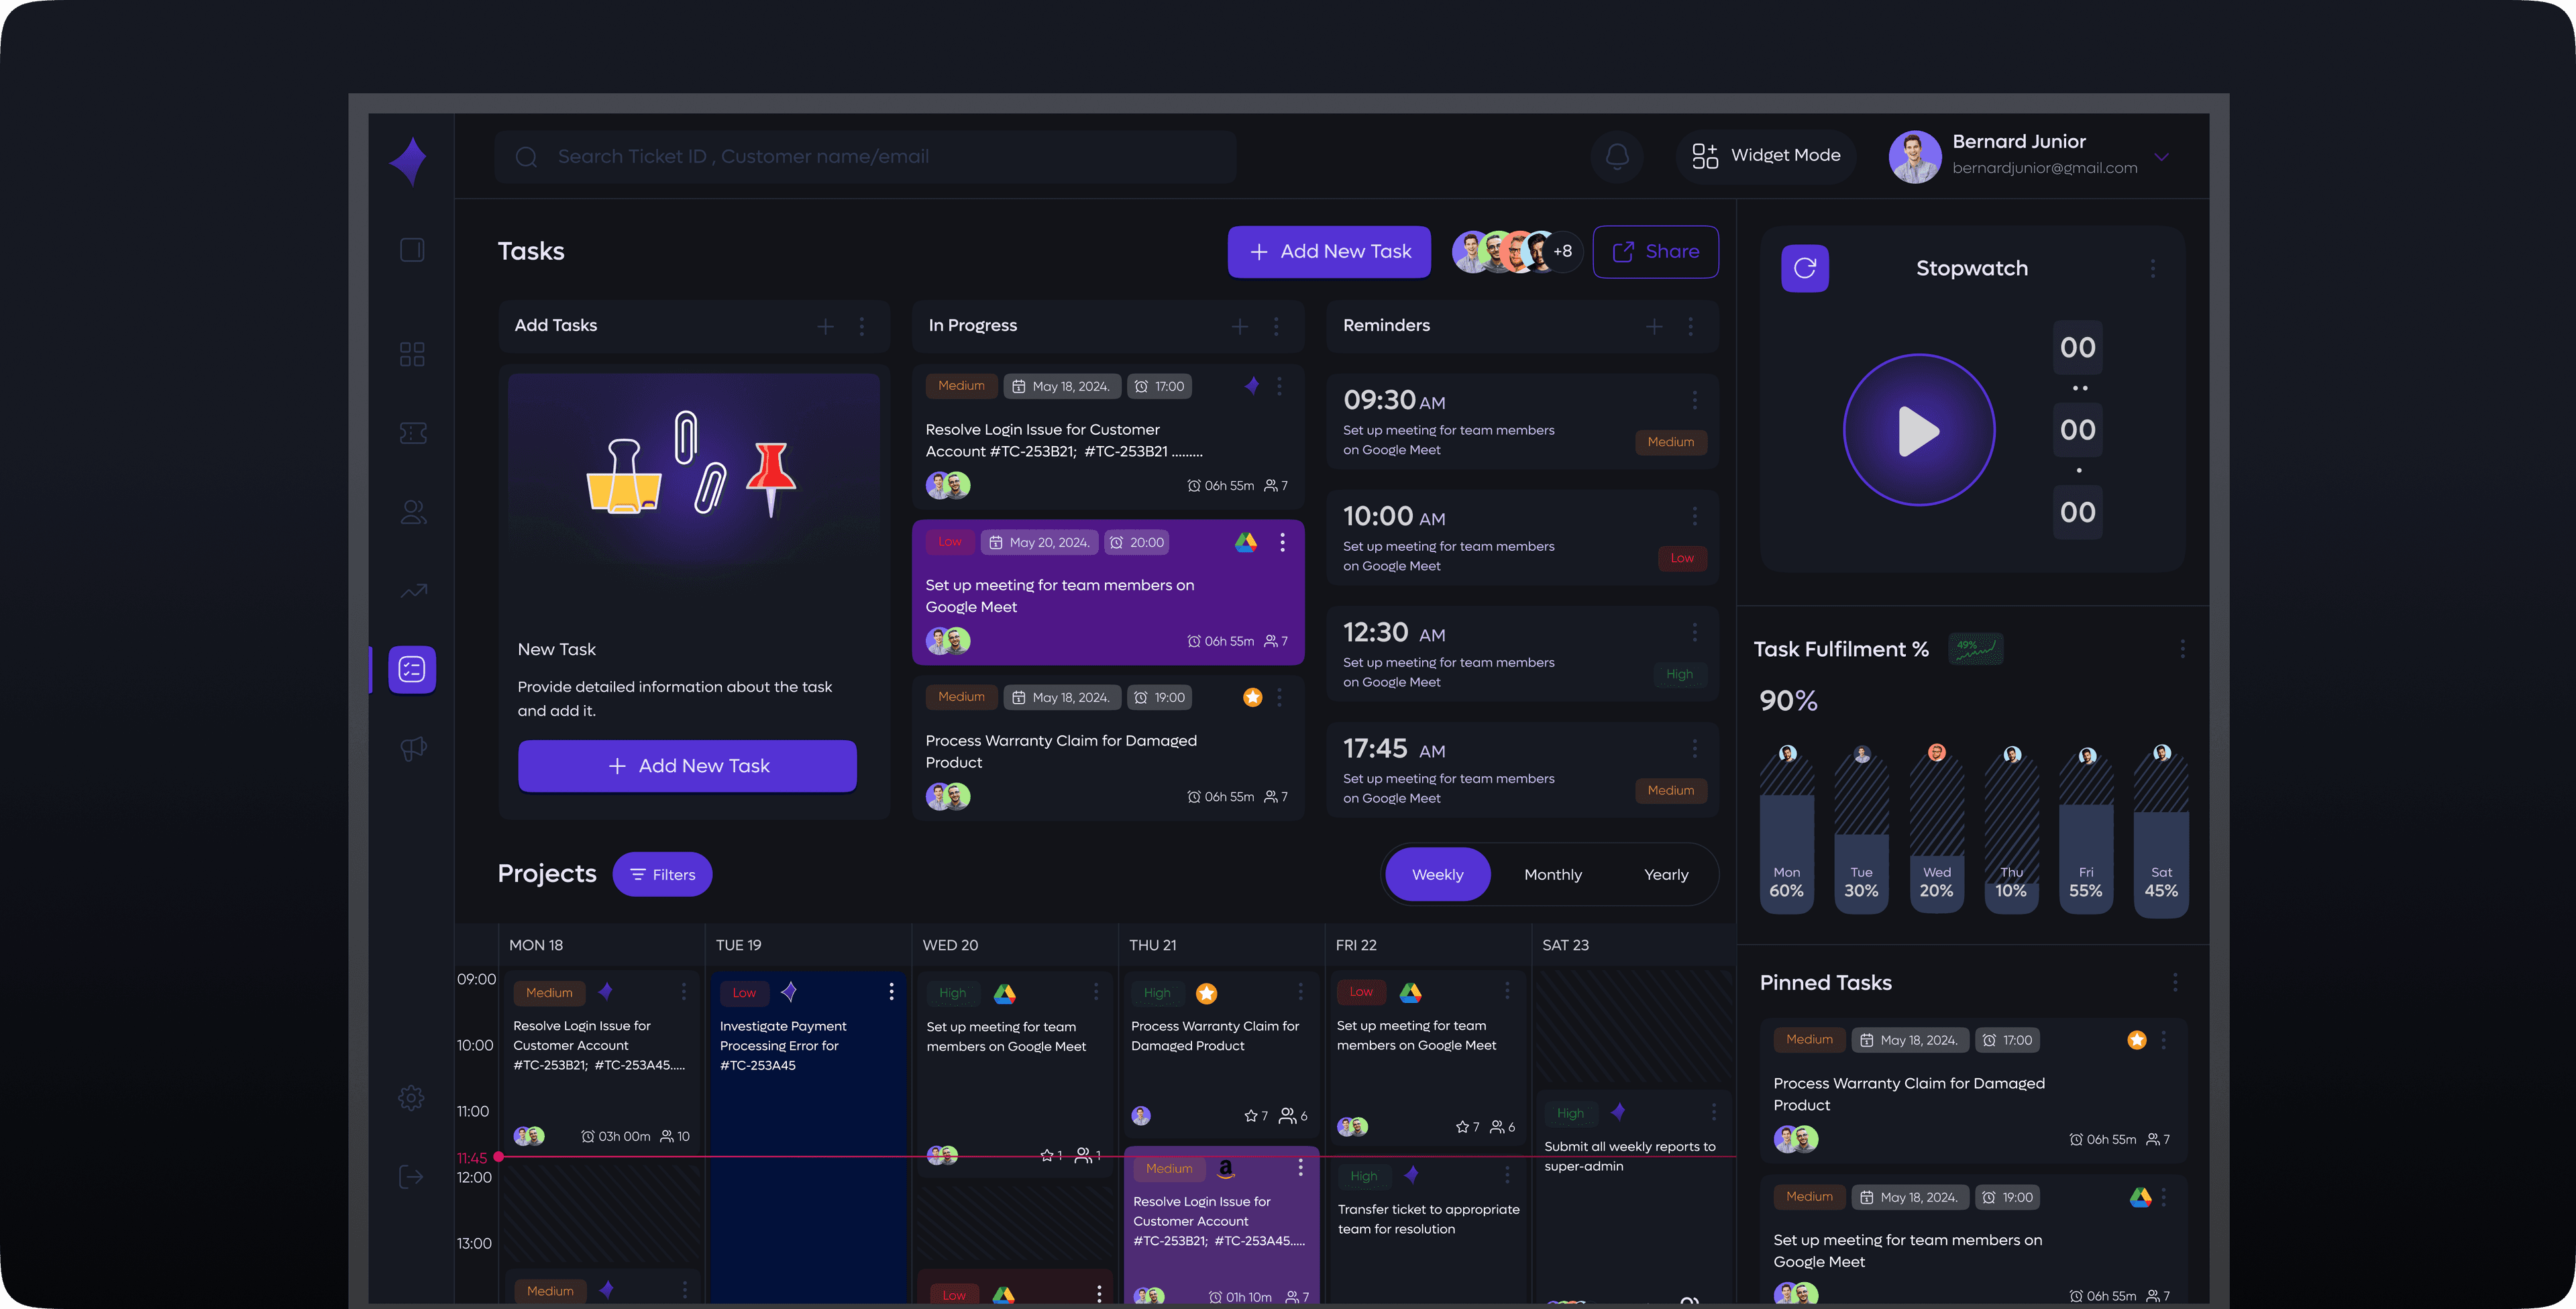This screenshot has width=2576, height=1309.
Task: Click the ticket search field
Action: click(x=865, y=156)
